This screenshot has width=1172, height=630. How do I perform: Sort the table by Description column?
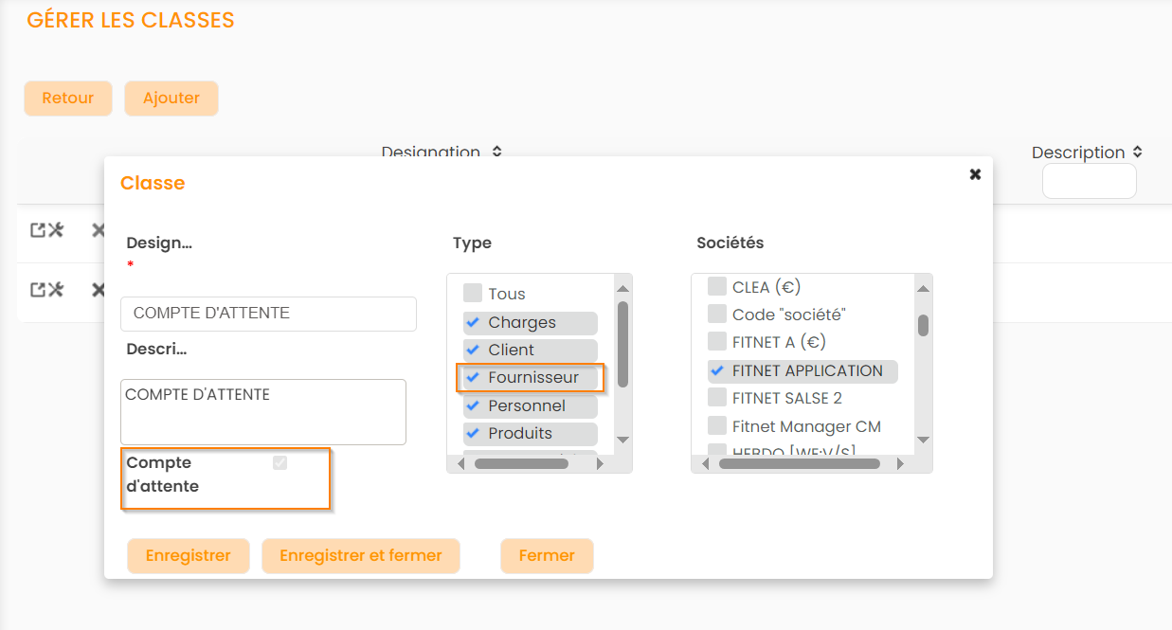[1137, 152]
